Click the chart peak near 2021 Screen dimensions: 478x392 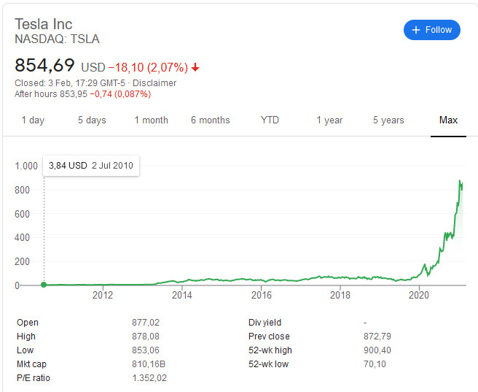tap(460, 181)
